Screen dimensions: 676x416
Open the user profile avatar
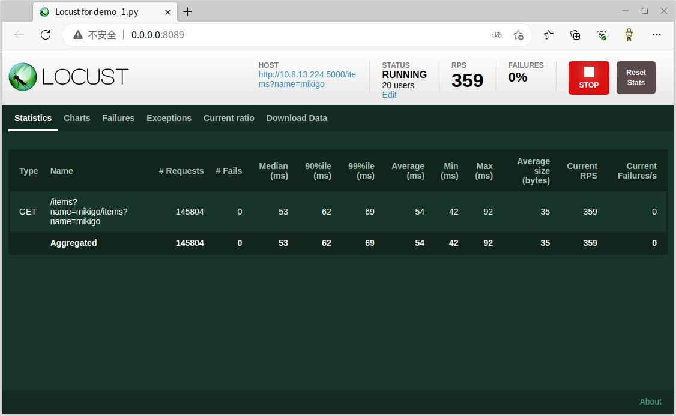point(629,35)
